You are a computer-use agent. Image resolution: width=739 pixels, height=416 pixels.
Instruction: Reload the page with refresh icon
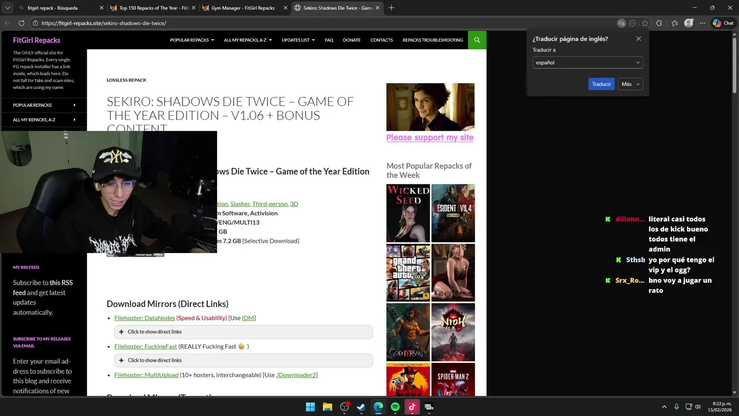point(21,23)
